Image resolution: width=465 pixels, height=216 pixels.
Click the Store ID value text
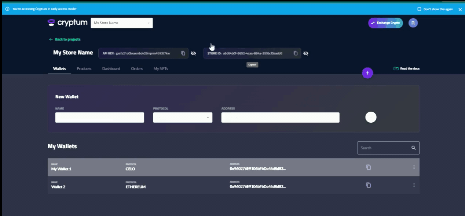tap(253, 53)
